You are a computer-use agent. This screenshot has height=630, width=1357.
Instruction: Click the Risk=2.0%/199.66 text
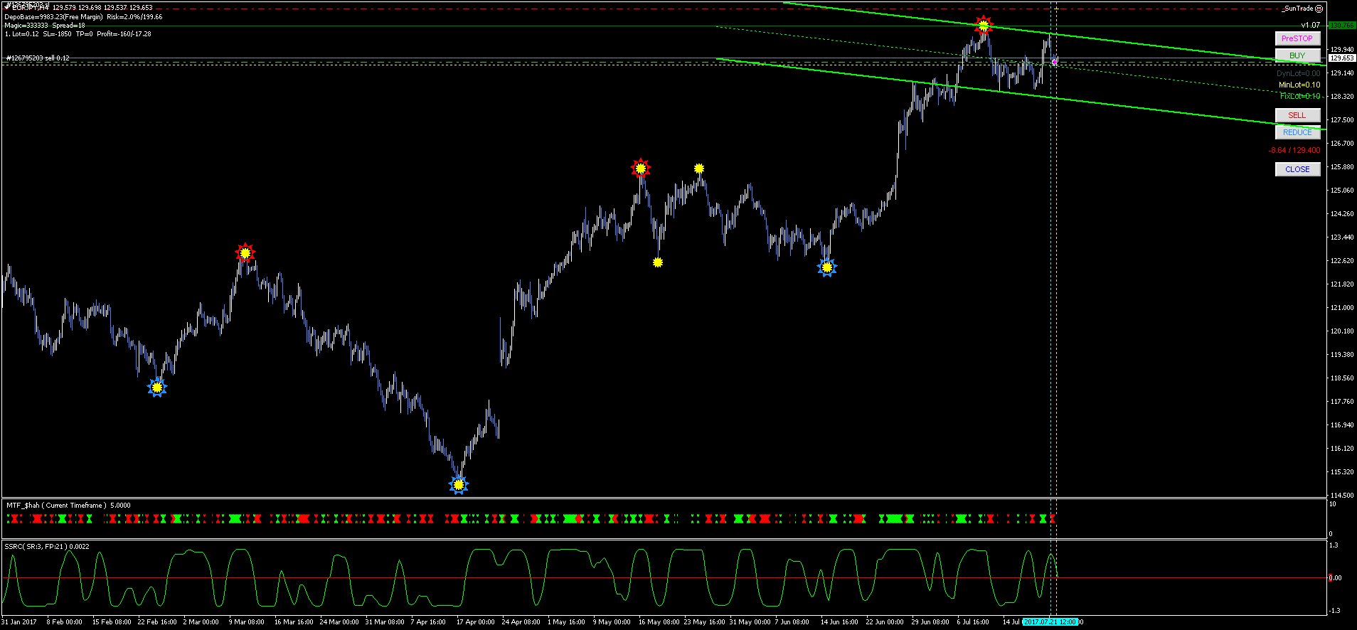[x=134, y=16]
